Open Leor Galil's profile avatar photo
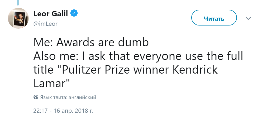This screenshot has width=267, height=118. click(18, 18)
